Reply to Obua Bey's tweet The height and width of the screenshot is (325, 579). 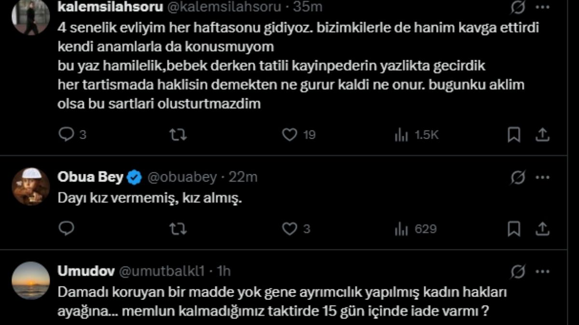[66, 229]
